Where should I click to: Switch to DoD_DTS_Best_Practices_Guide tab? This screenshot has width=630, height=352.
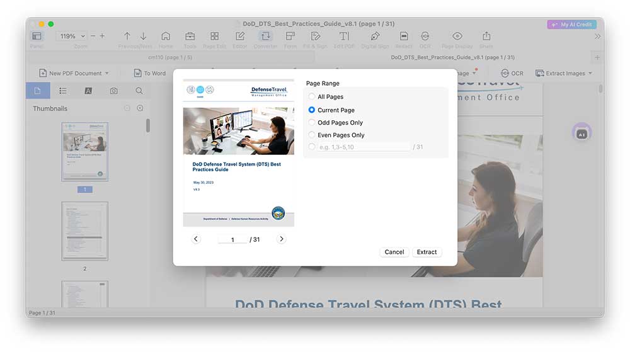(453, 57)
